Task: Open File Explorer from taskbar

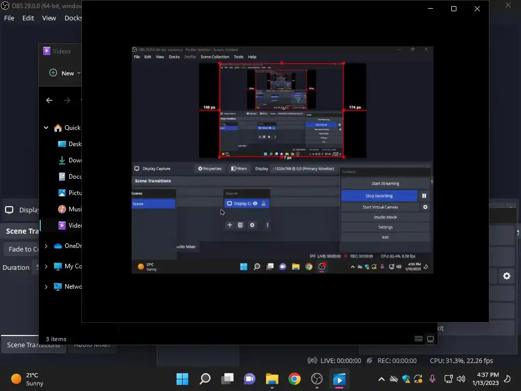Action: point(272,379)
